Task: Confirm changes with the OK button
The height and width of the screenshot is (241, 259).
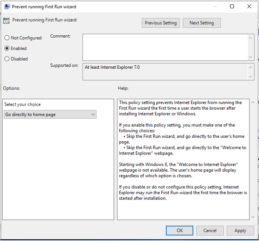Action: pos(179,230)
